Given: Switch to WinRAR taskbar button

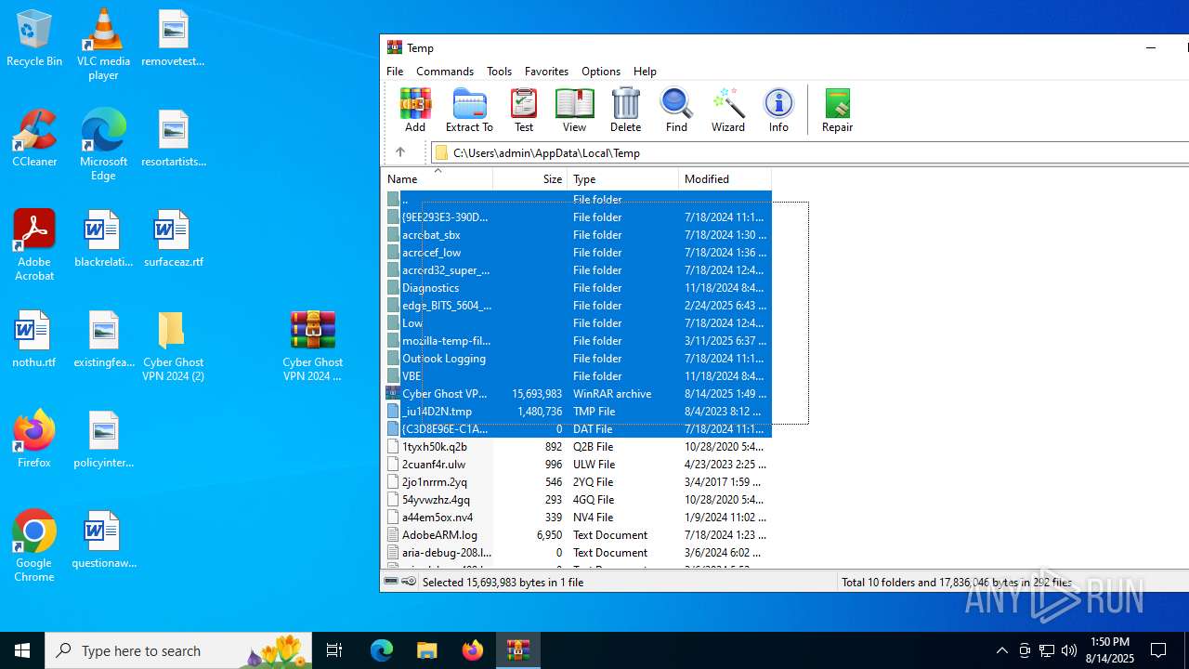Looking at the screenshot, I should (x=517, y=650).
